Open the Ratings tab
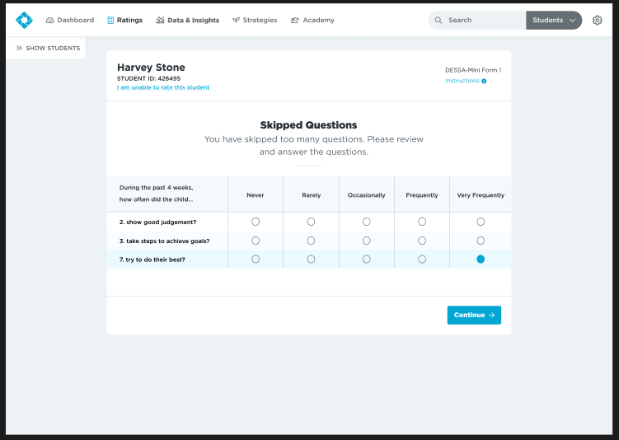This screenshot has height=440, width=619. tap(124, 20)
